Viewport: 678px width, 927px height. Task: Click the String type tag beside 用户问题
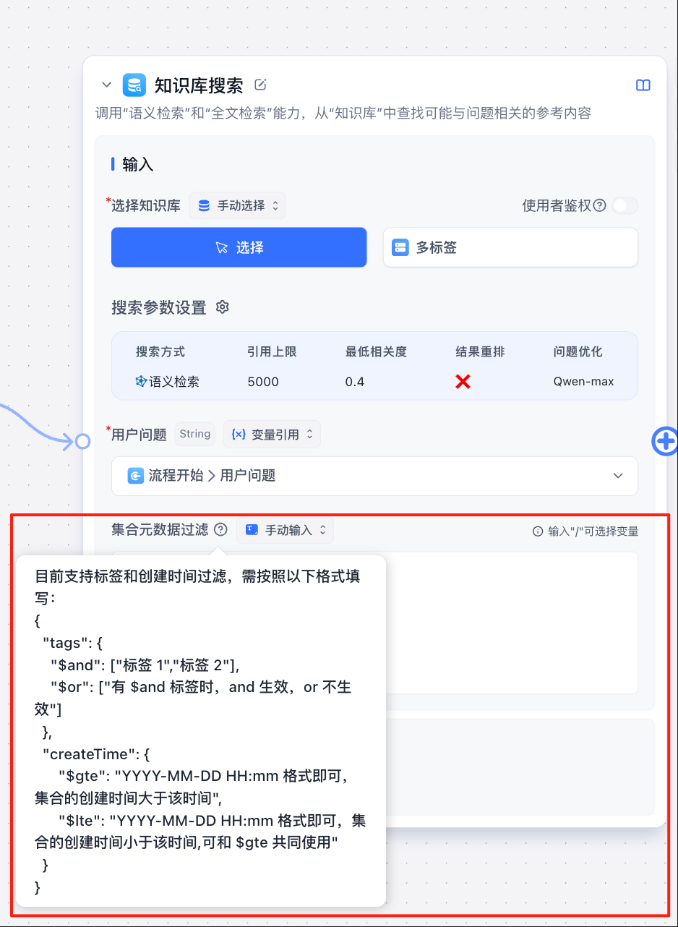coord(195,434)
